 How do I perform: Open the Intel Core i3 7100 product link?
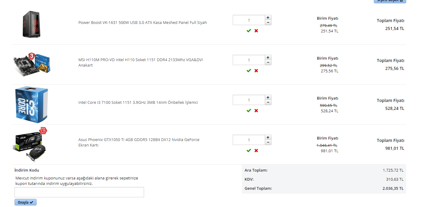(138, 102)
